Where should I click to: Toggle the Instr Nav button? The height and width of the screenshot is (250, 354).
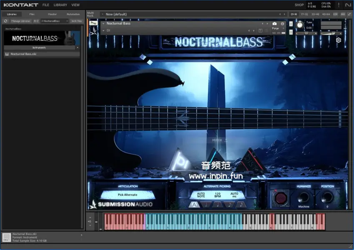77,21
